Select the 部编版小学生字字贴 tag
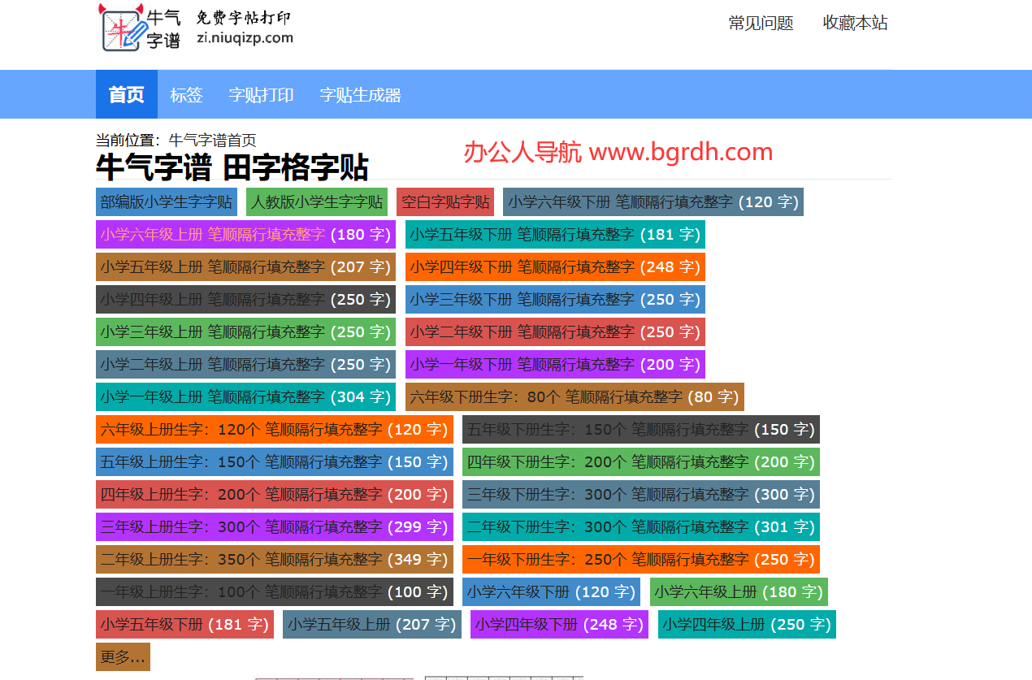Viewport: 1032px width, 680px height. 167,202
